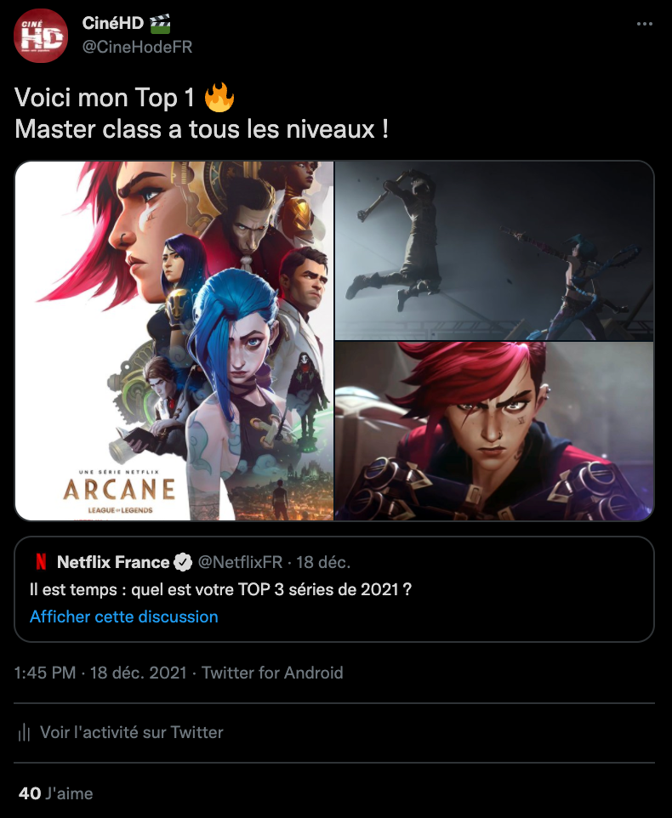Image resolution: width=672 pixels, height=818 pixels.
Task: View the 40 J'aime likes list
Action: (x=56, y=793)
